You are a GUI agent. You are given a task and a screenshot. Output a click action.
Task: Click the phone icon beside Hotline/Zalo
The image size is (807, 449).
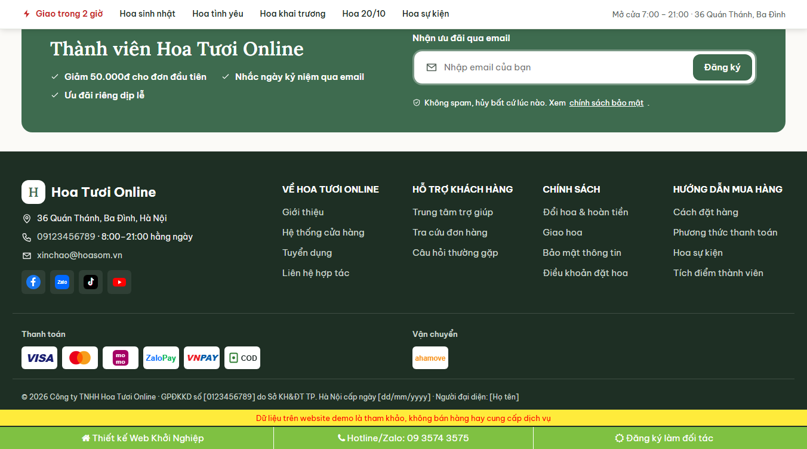pos(341,438)
